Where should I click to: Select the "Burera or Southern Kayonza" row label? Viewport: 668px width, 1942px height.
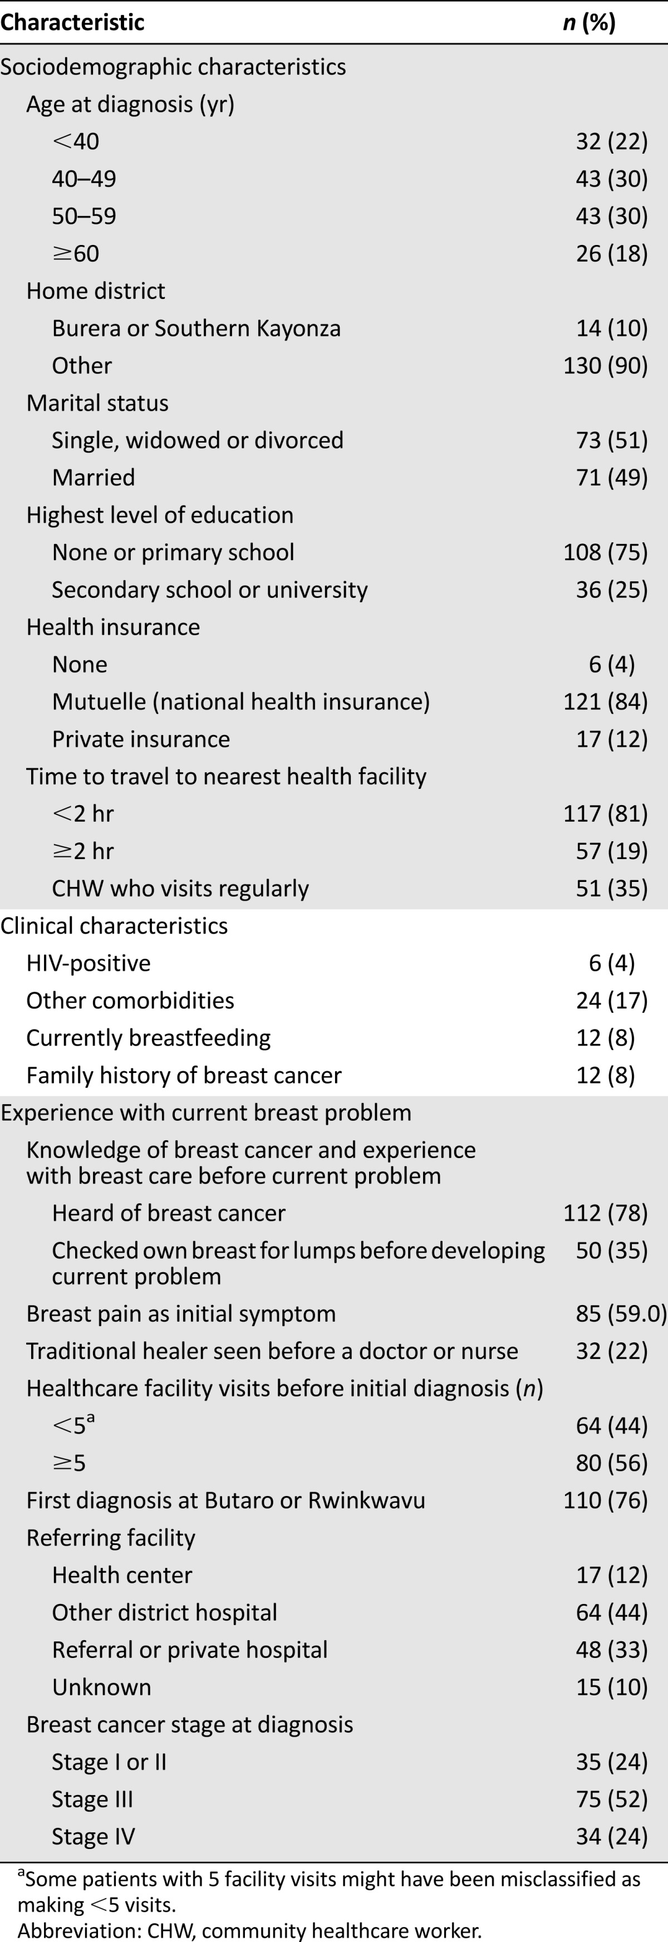click(x=196, y=328)
